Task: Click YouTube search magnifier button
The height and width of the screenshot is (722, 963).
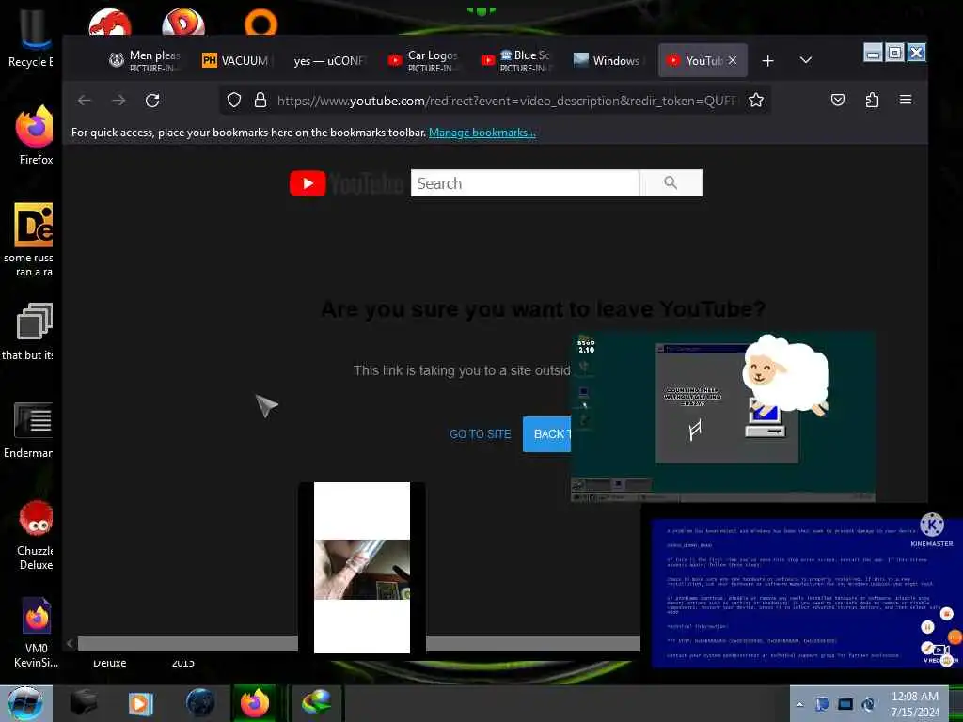Action: pyautogui.click(x=671, y=183)
